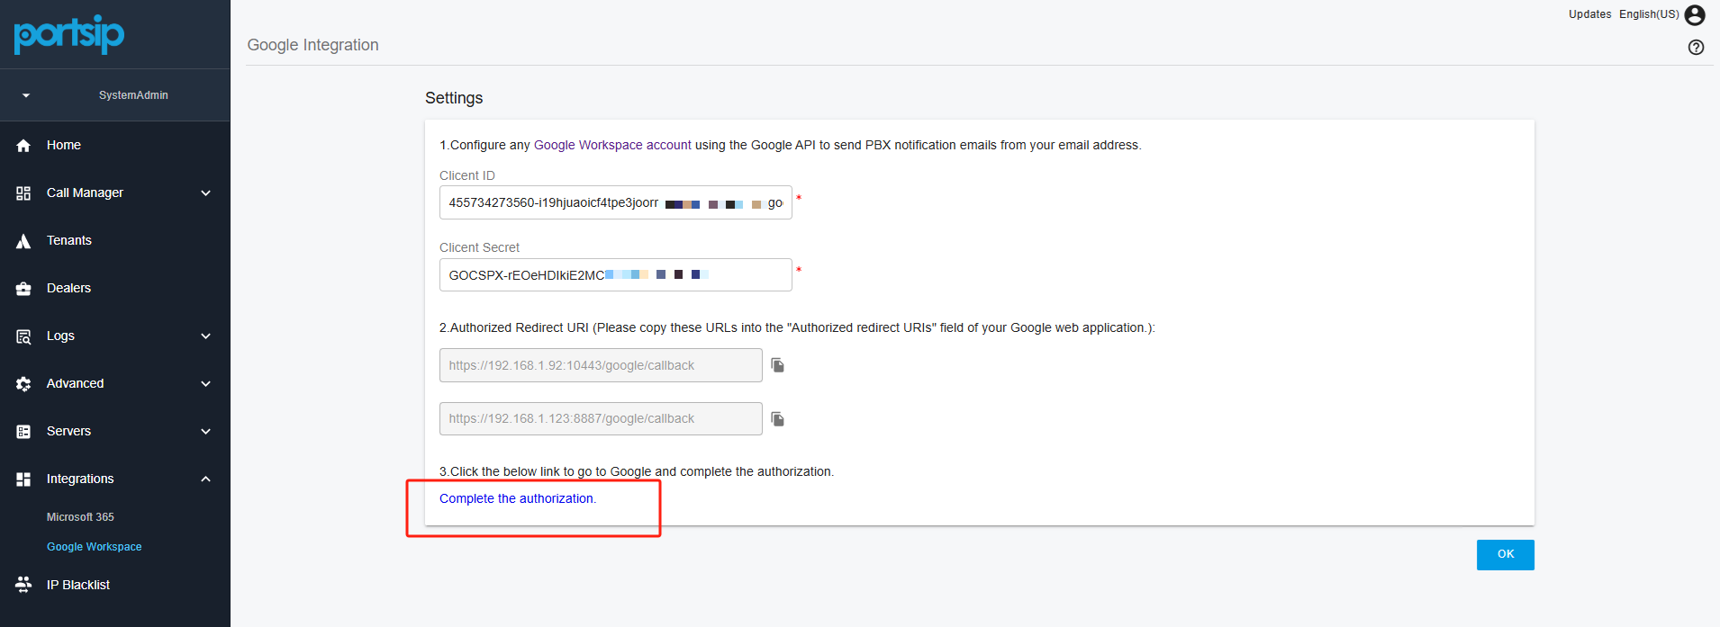This screenshot has width=1720, height=627.
Task: Select Google Workspace menu item
Action: [95, 547]
